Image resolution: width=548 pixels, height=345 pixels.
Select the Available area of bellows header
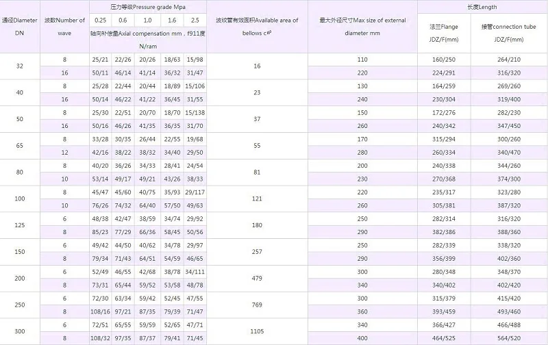pos(257,26)
